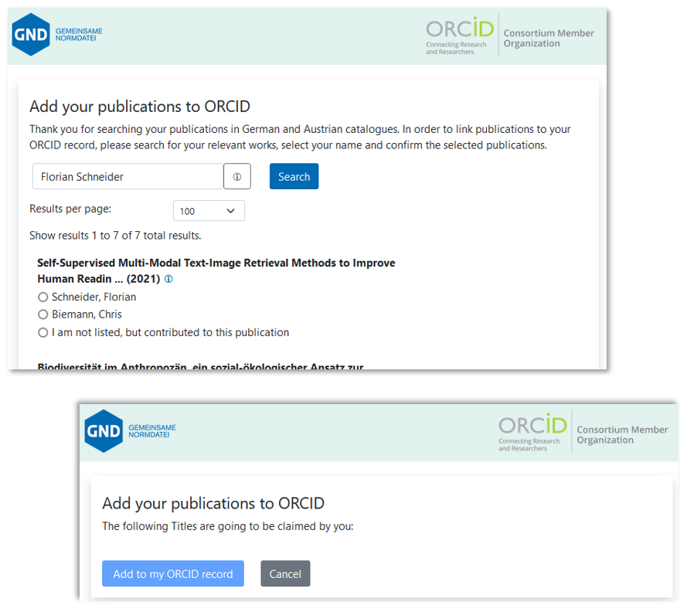Open info icon next to the 2021 publication title
Image resolution: width=687 pixels, height=612 pixels.
[168, 280]
